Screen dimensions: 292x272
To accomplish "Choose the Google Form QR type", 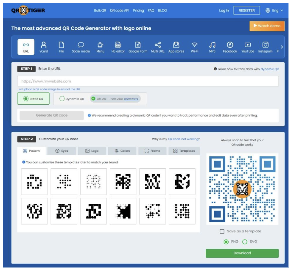I will tap(138, 47).
